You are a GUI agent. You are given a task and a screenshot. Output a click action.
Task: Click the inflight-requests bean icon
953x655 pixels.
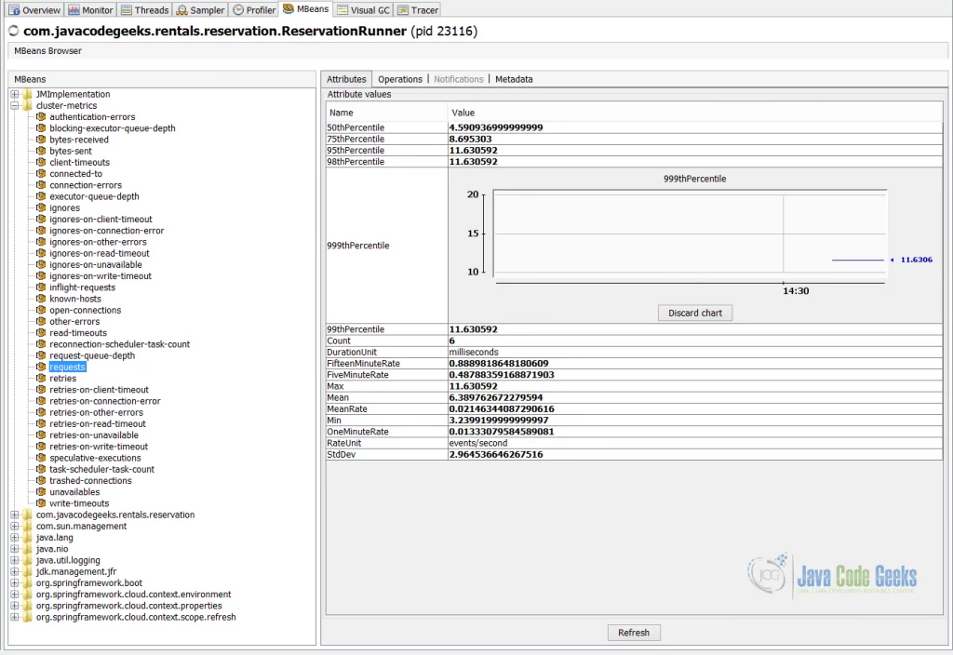pyautogui.click(x=41, y=287)
